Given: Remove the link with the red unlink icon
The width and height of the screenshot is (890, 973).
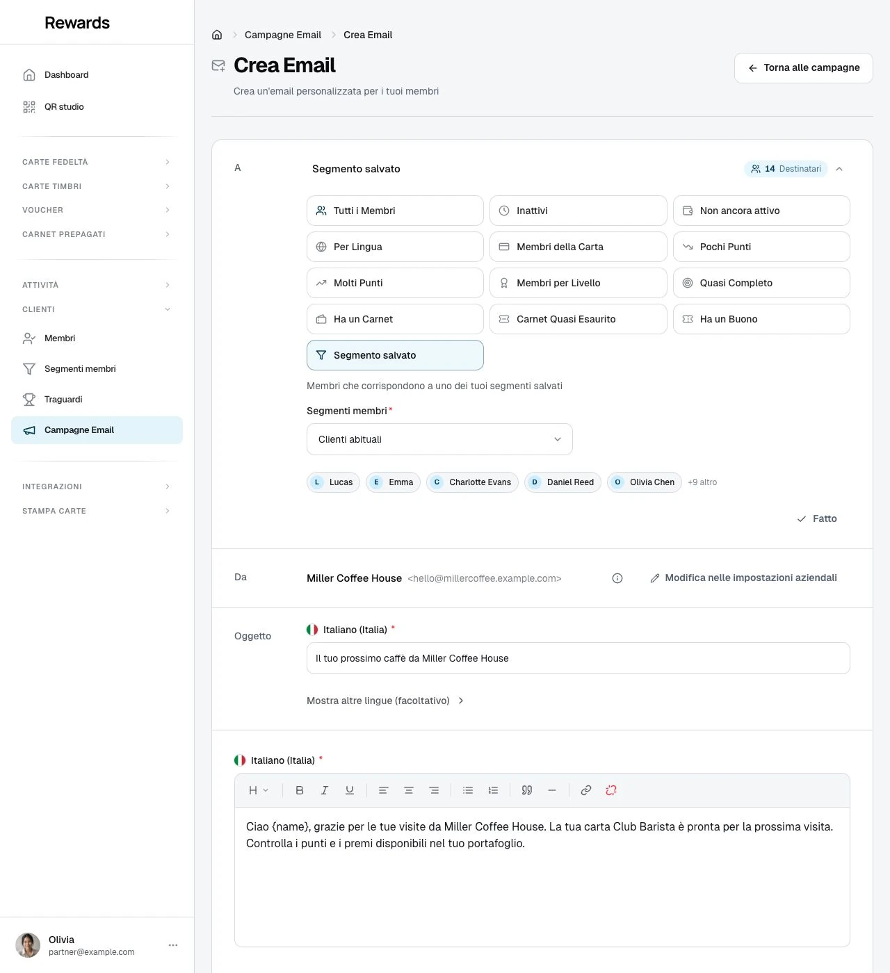Looking at the screenshot, I should pos(611,790).
